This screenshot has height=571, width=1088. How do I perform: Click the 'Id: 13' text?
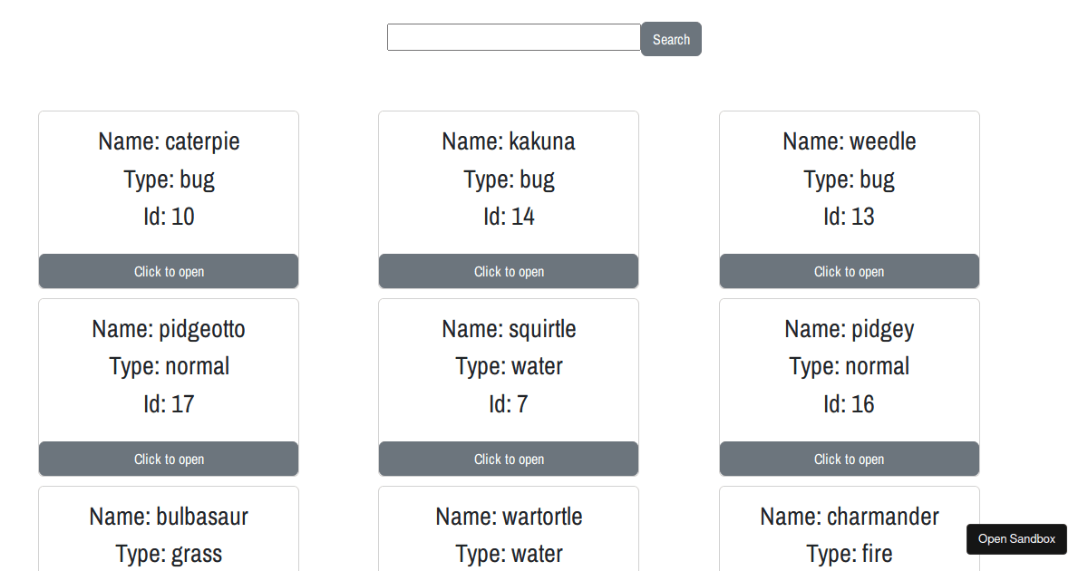coord(850,217)
